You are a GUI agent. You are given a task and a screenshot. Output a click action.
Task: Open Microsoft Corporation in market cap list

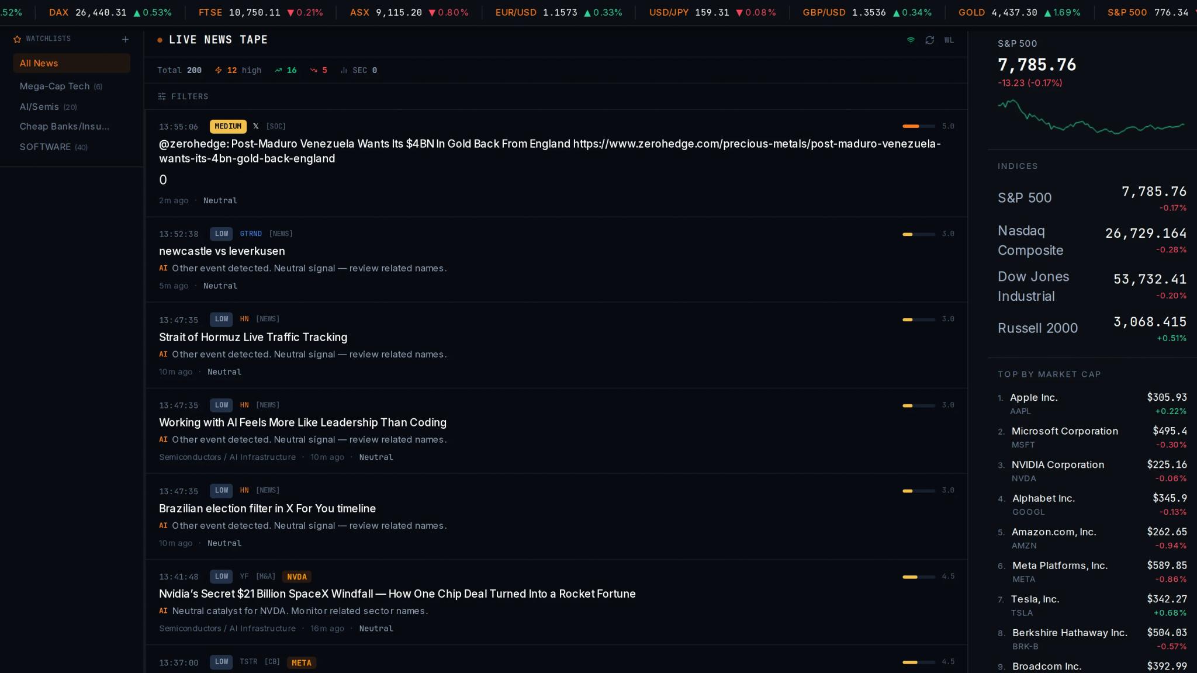[x=1092, y=438]
